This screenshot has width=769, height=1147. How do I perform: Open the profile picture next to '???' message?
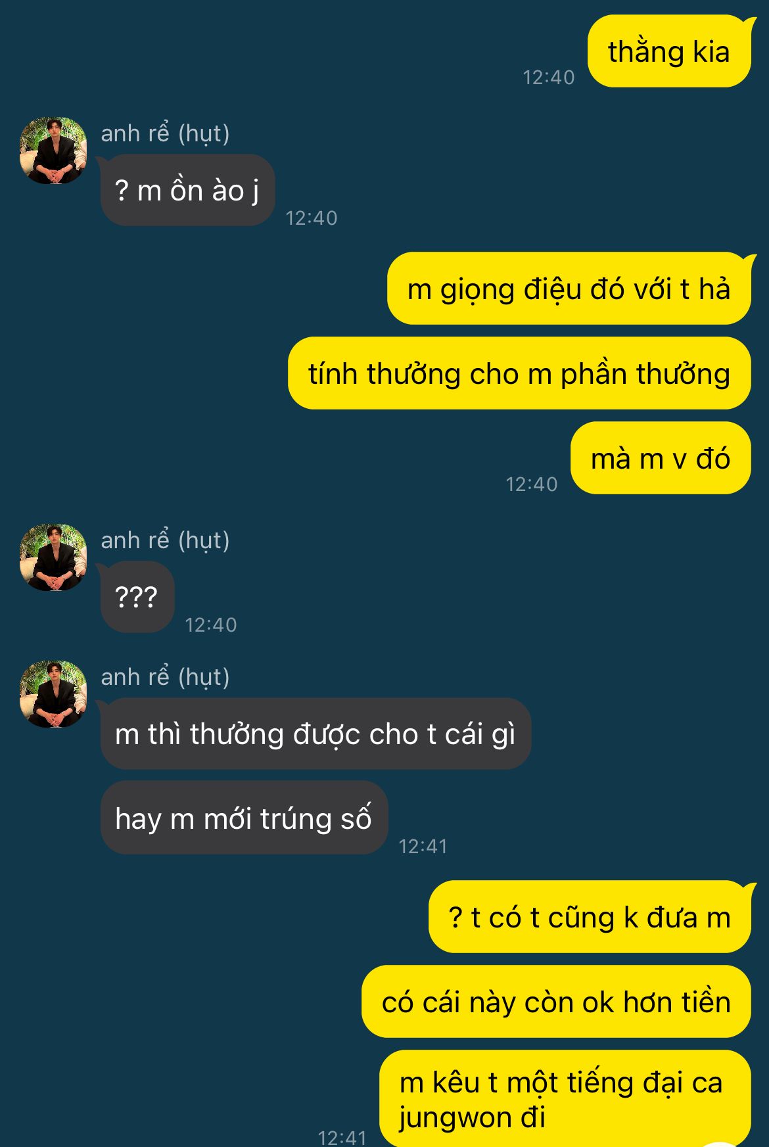[x=53, y=557]
